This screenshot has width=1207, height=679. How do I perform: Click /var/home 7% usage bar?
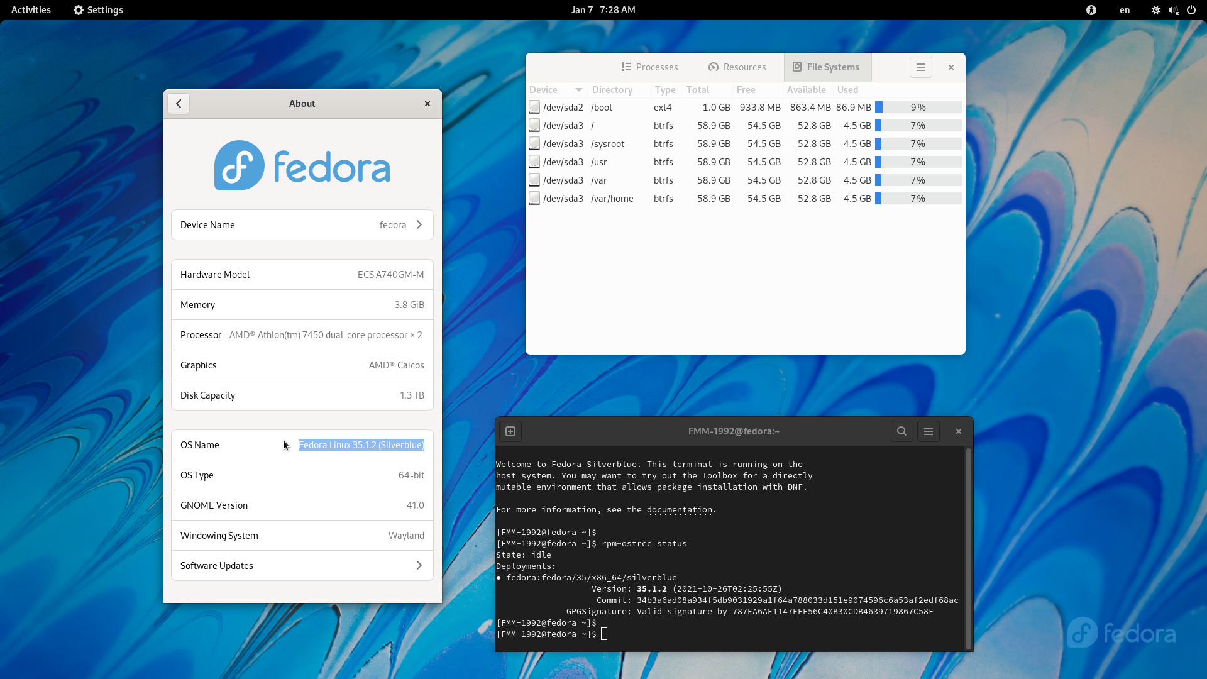918,199
